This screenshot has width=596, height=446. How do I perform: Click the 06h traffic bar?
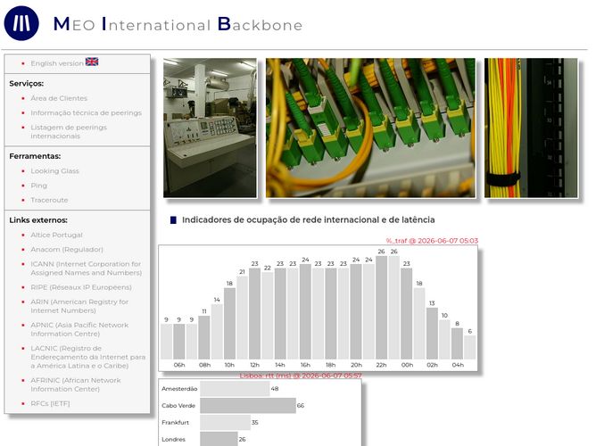tap(179, 342)
